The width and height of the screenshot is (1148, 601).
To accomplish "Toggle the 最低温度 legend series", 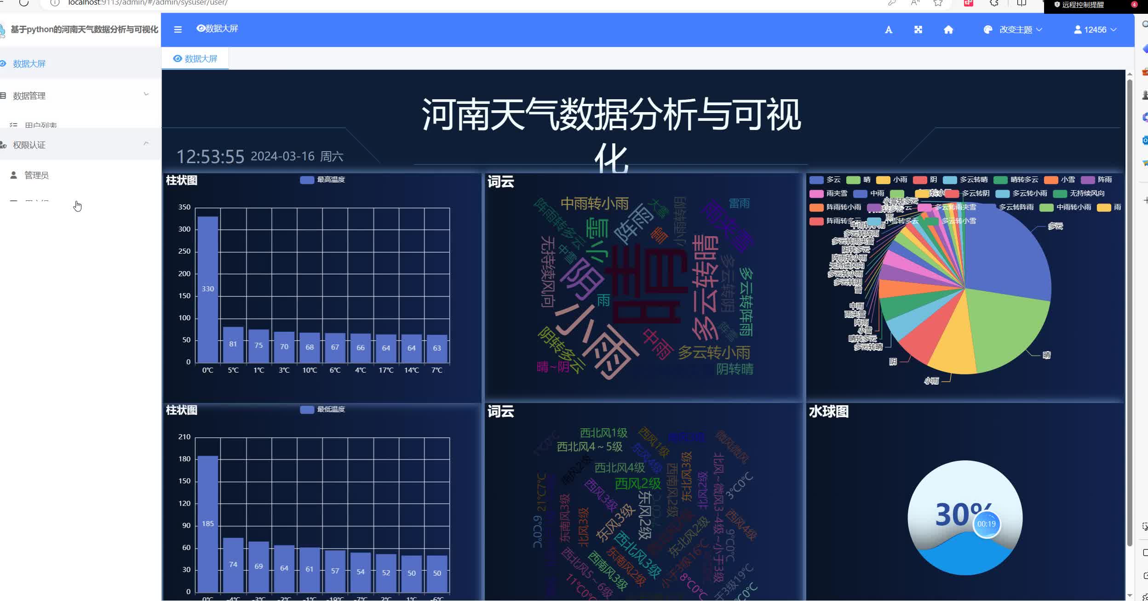I will 307,409.
